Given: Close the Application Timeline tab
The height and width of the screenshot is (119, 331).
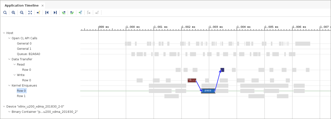Looking at the screenshot, I should [x=43, y=6].
